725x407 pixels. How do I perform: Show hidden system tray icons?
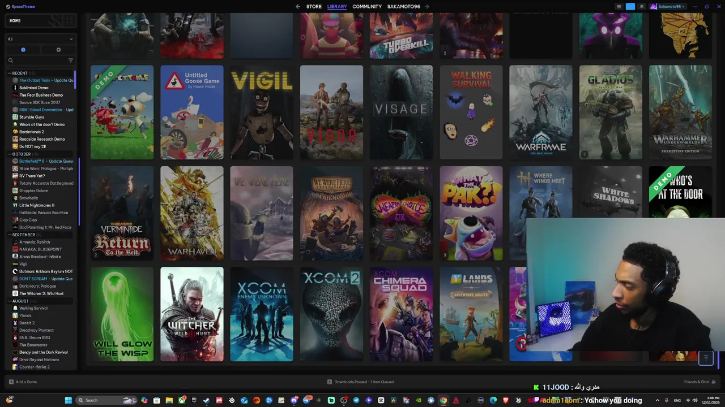point(658,400)
